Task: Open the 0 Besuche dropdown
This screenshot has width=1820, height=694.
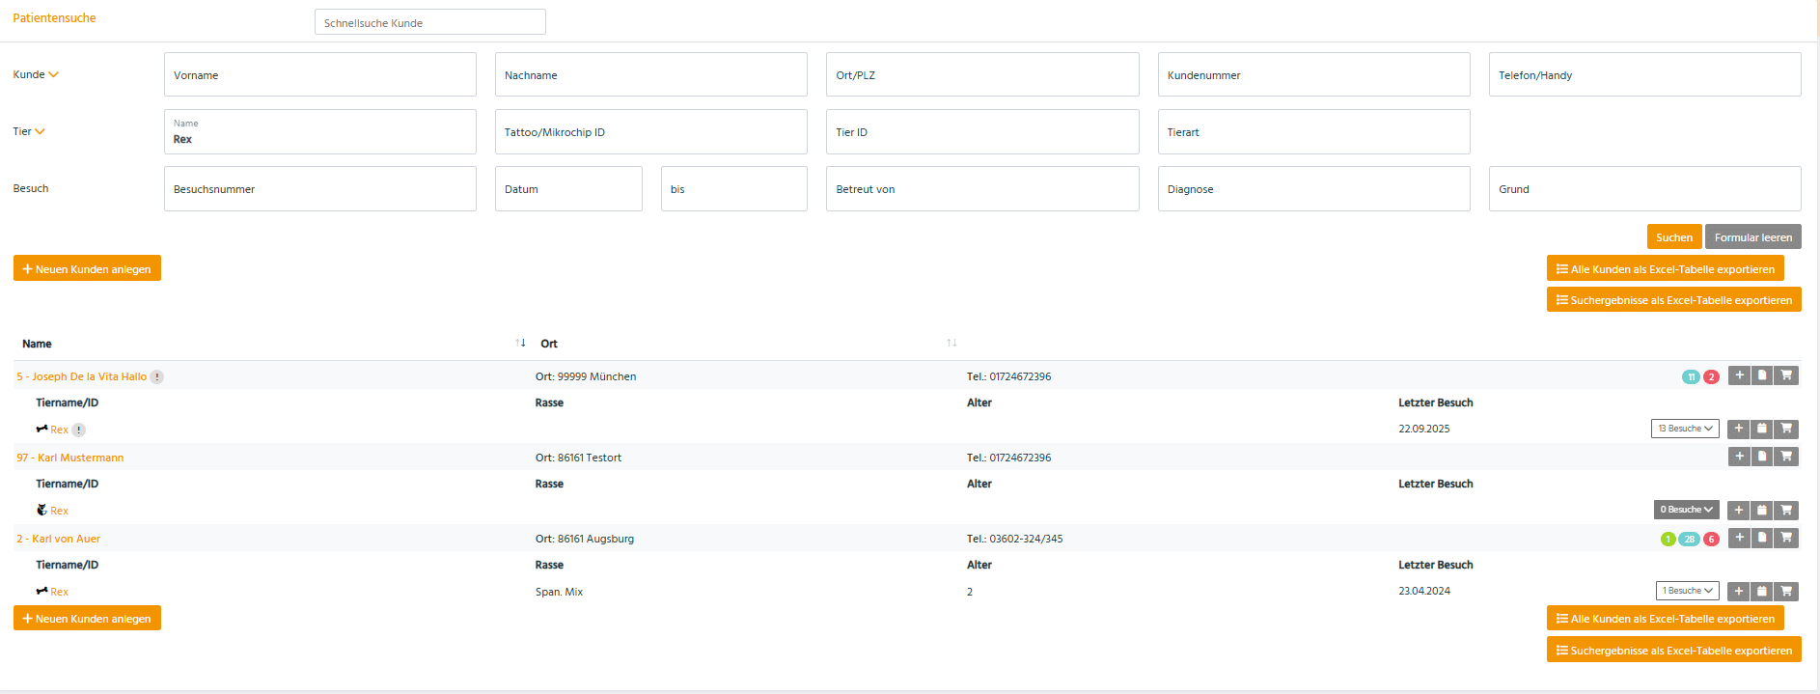Action: [1686, 510]
